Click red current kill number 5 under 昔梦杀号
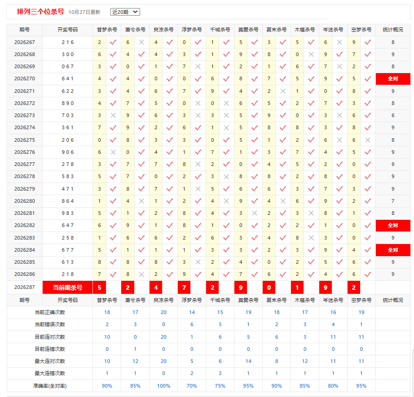Screen dimensions: 414x397 click(100, 288)
